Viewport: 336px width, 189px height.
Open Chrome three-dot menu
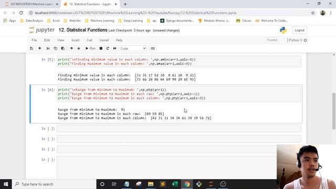331,13
